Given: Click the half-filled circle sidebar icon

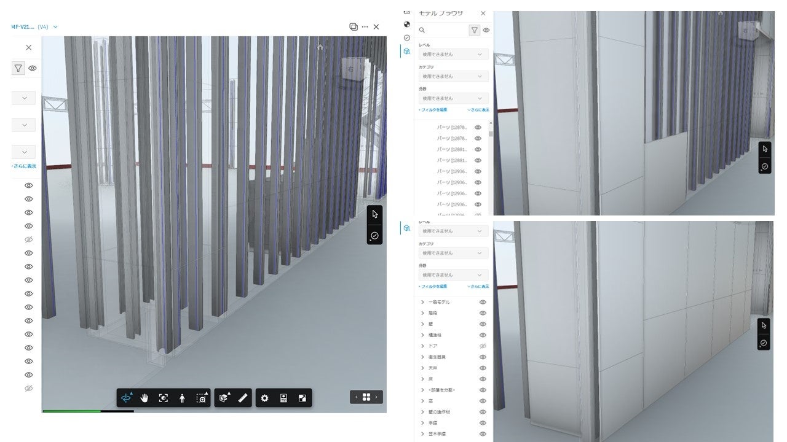Looking at the screenshot, I should tap(406, 24).
